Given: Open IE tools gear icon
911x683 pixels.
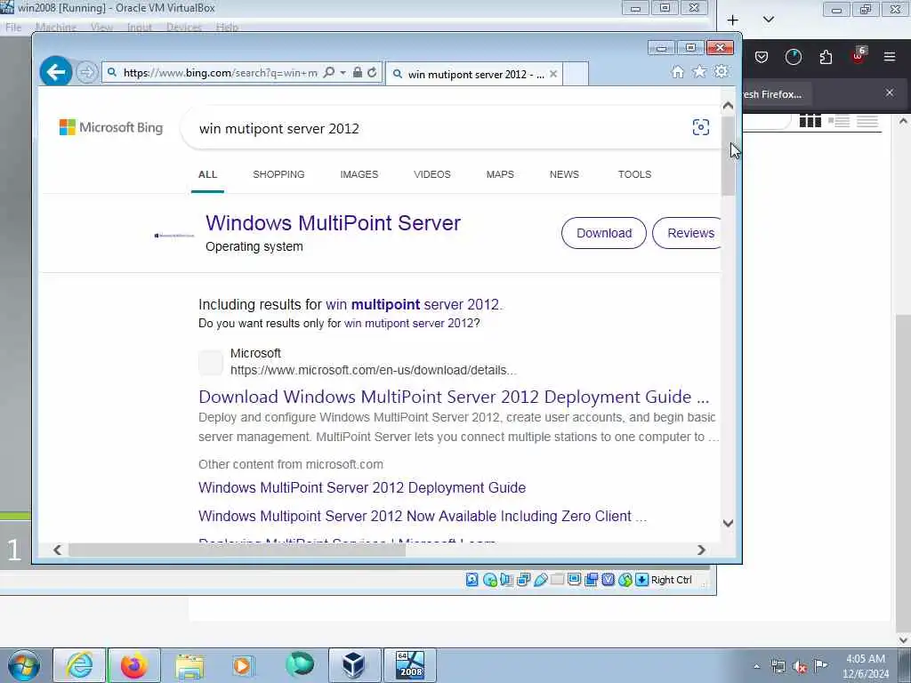Looking at the screenshot, I should pos(721,71).
